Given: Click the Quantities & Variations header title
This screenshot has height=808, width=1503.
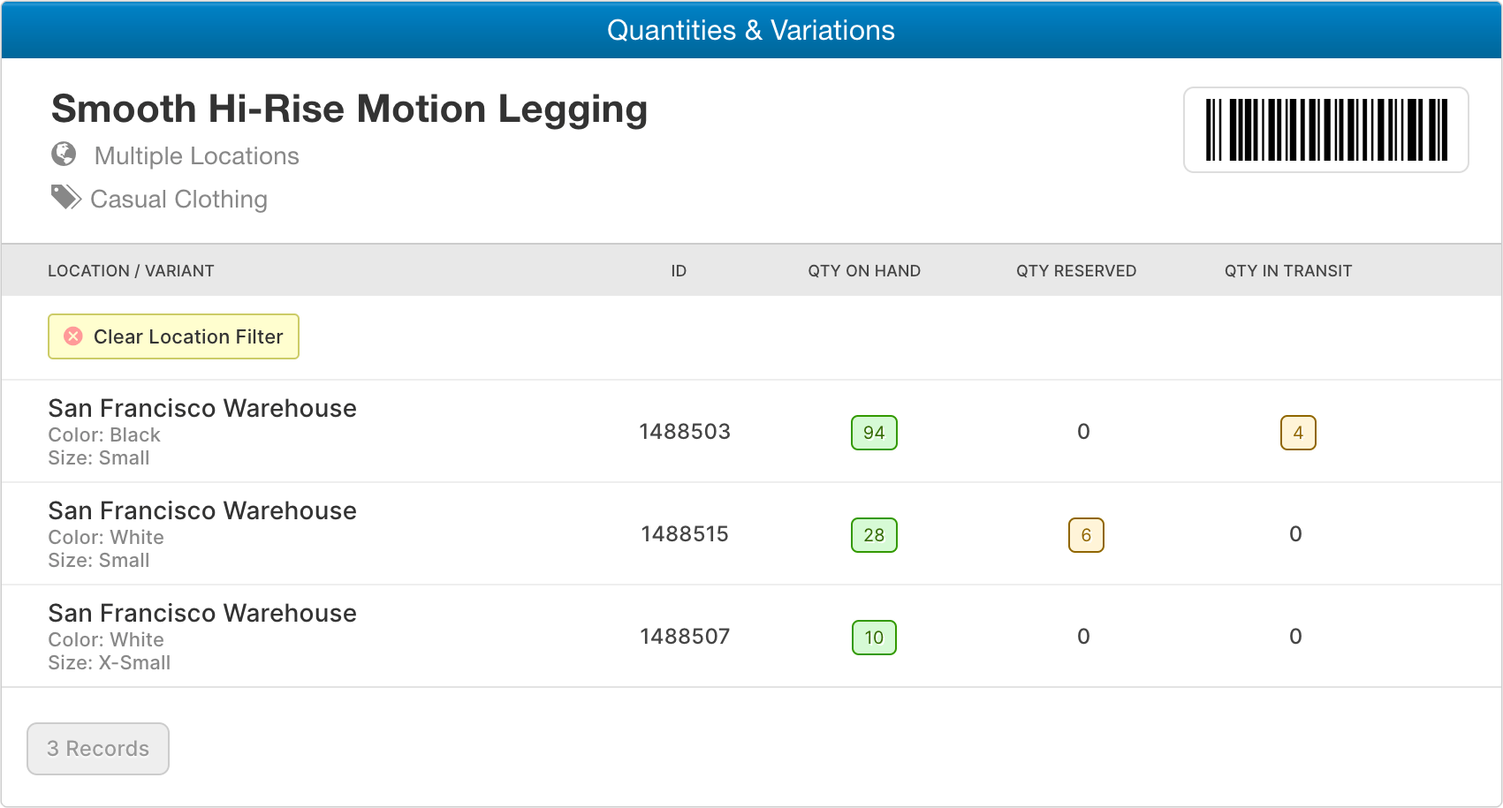Looking at the screenshot, I should (x=751, y=31).
